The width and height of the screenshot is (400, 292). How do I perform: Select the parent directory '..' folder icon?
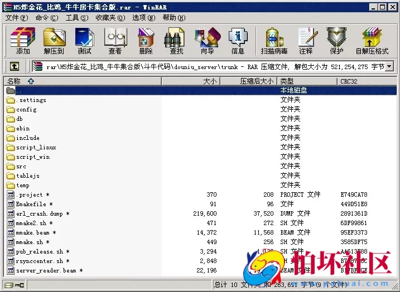[11, 90]
